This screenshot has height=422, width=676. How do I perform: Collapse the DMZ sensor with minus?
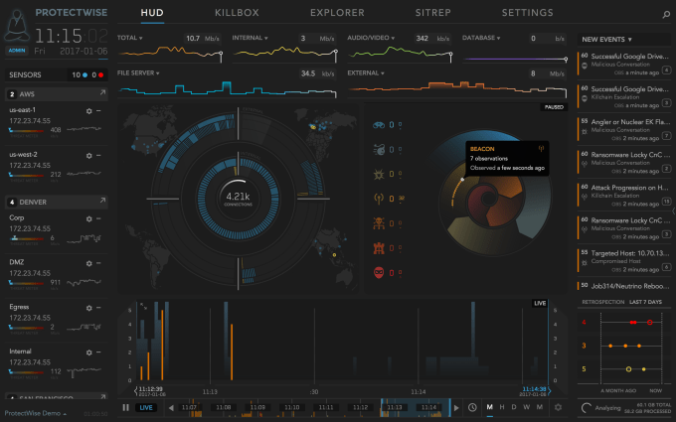point(98,263)
